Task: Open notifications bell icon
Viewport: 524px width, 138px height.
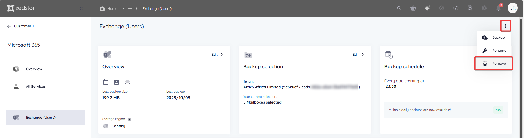Action: click(x=499, y=8)
